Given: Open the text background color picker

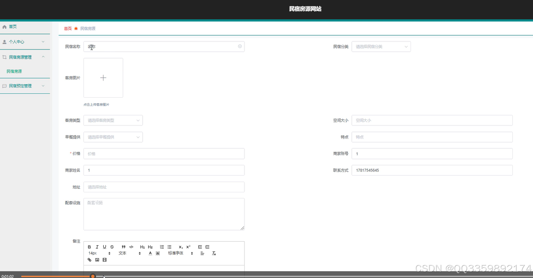Looking at the screenshot, I should click(x=158, y=253).
